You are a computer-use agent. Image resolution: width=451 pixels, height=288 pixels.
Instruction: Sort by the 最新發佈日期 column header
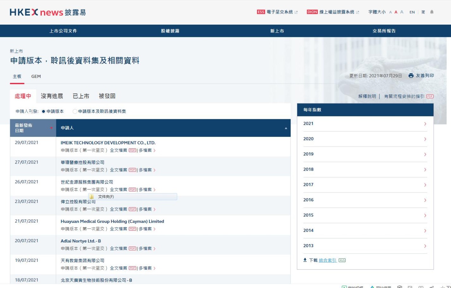[33, 128]
